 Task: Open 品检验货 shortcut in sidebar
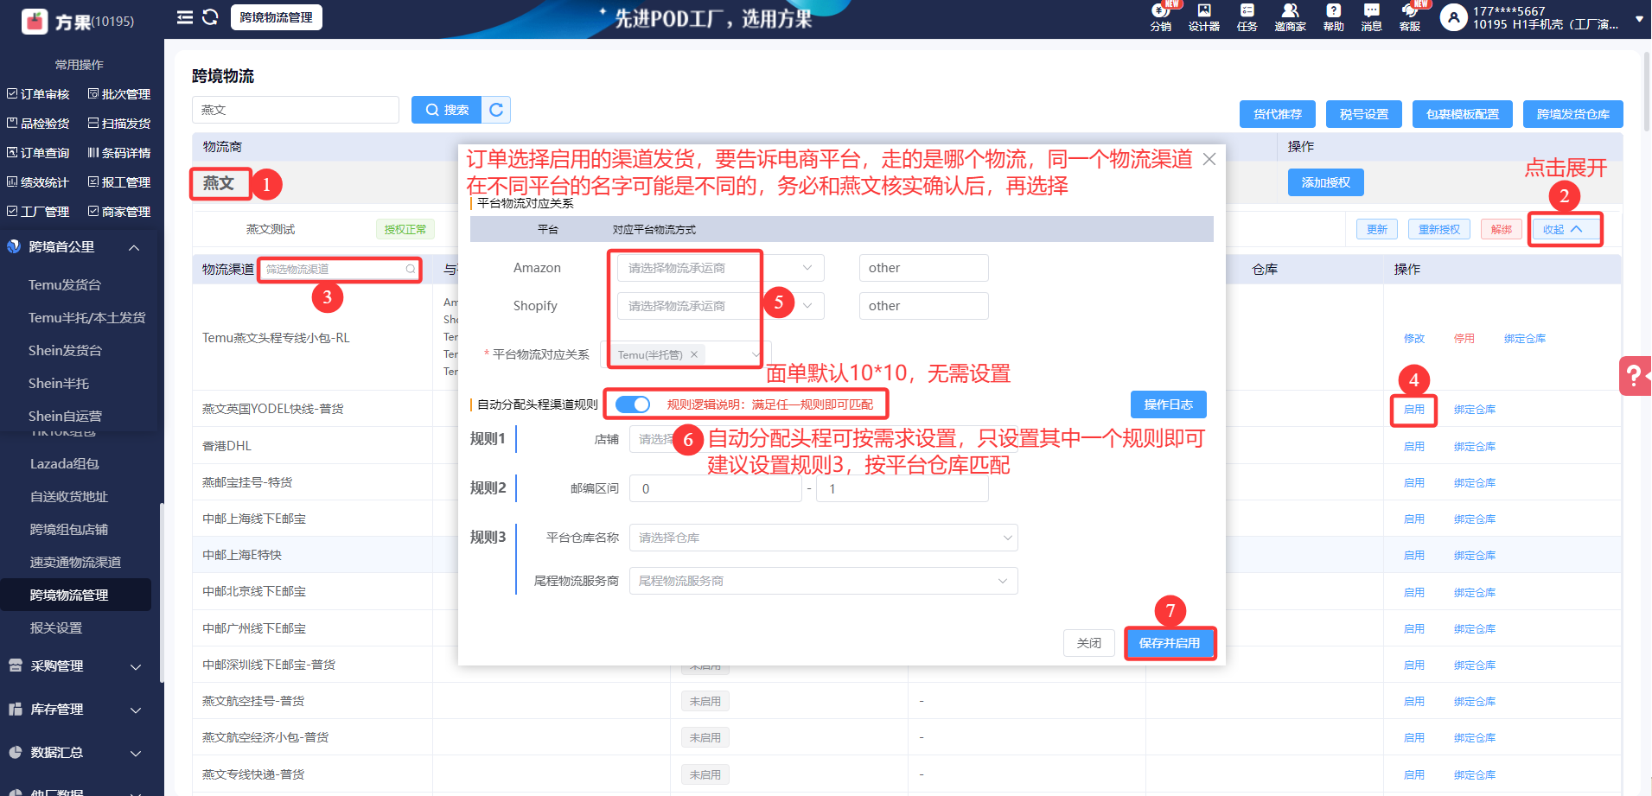click(38, 124)
